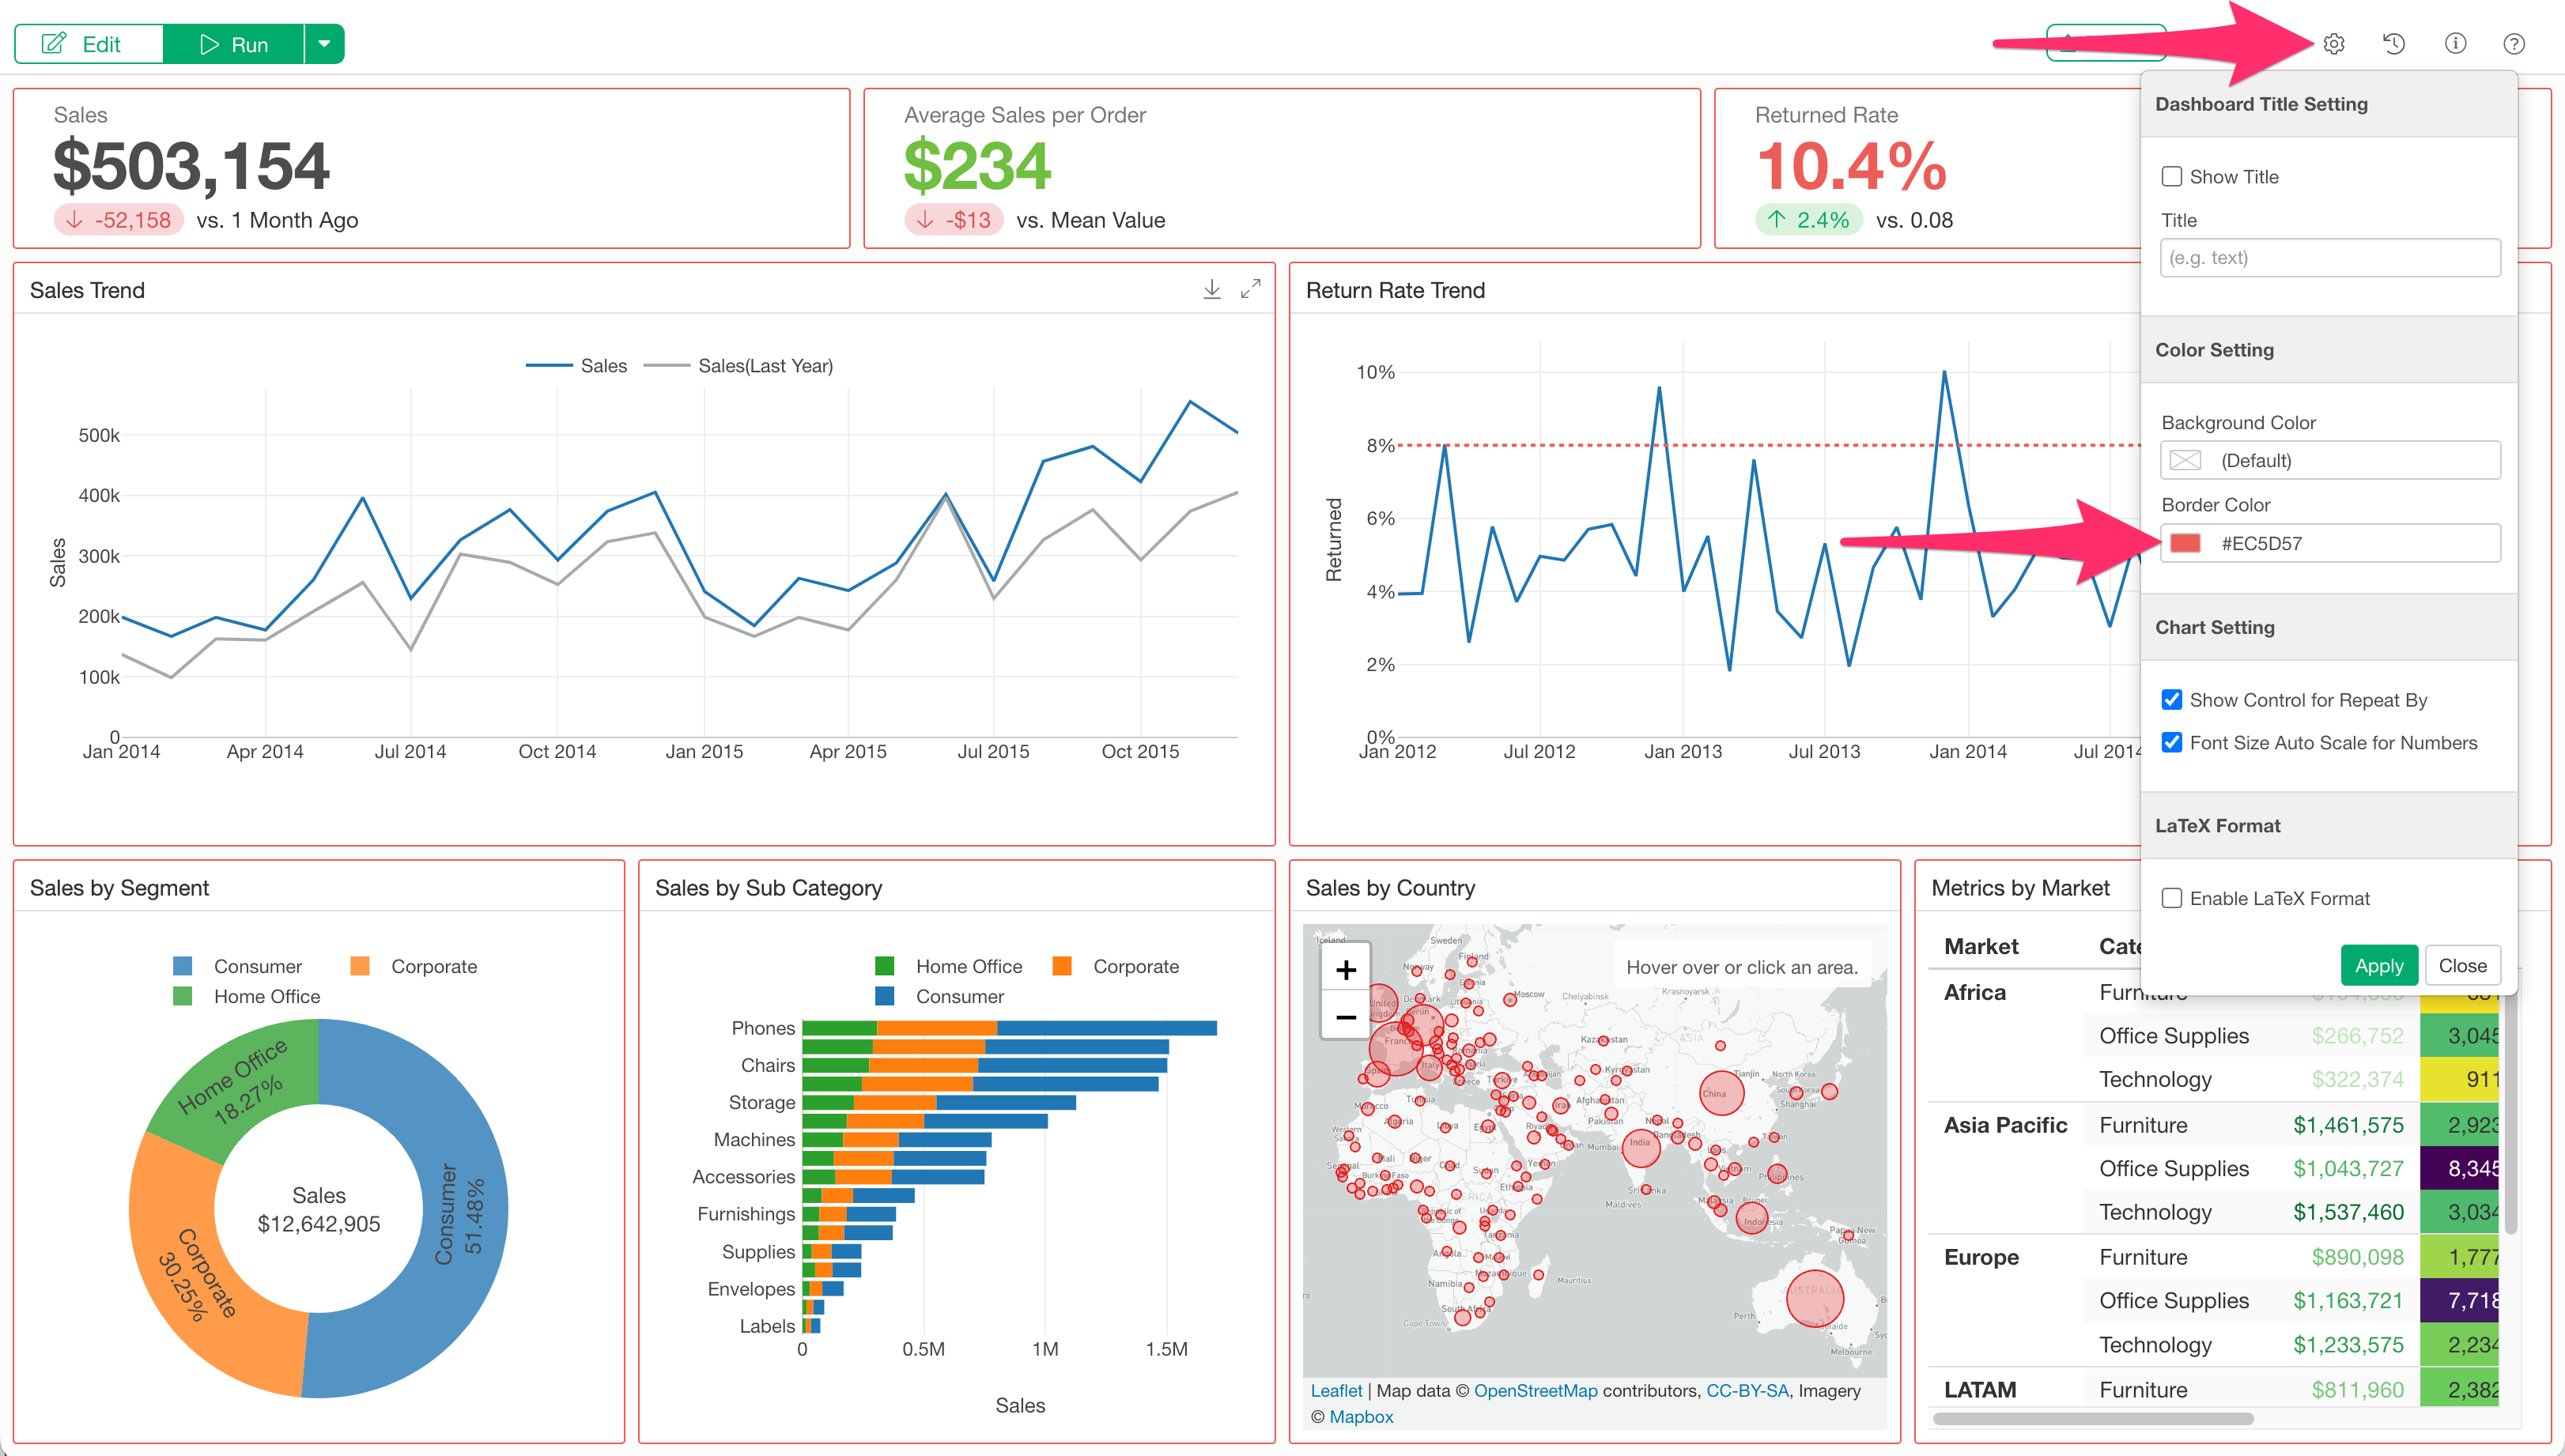The width and height of the screenshot is (2565, 1456).
Task: Toggle Font Size Auto Scale for Numbers
Action: coord(2171,742)
